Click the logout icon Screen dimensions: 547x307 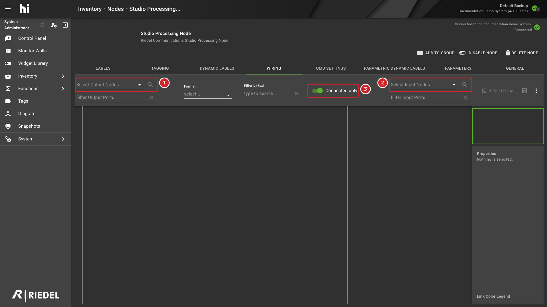click(x=65, y=25)
